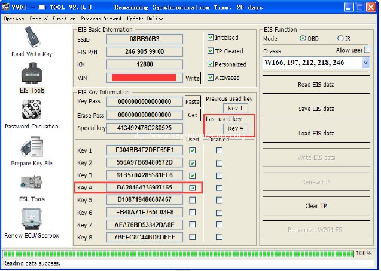Image resolution: width=381 pixels, height=271 pixels.
Task: Click the Key 8 value field
Action: point(145,237)
